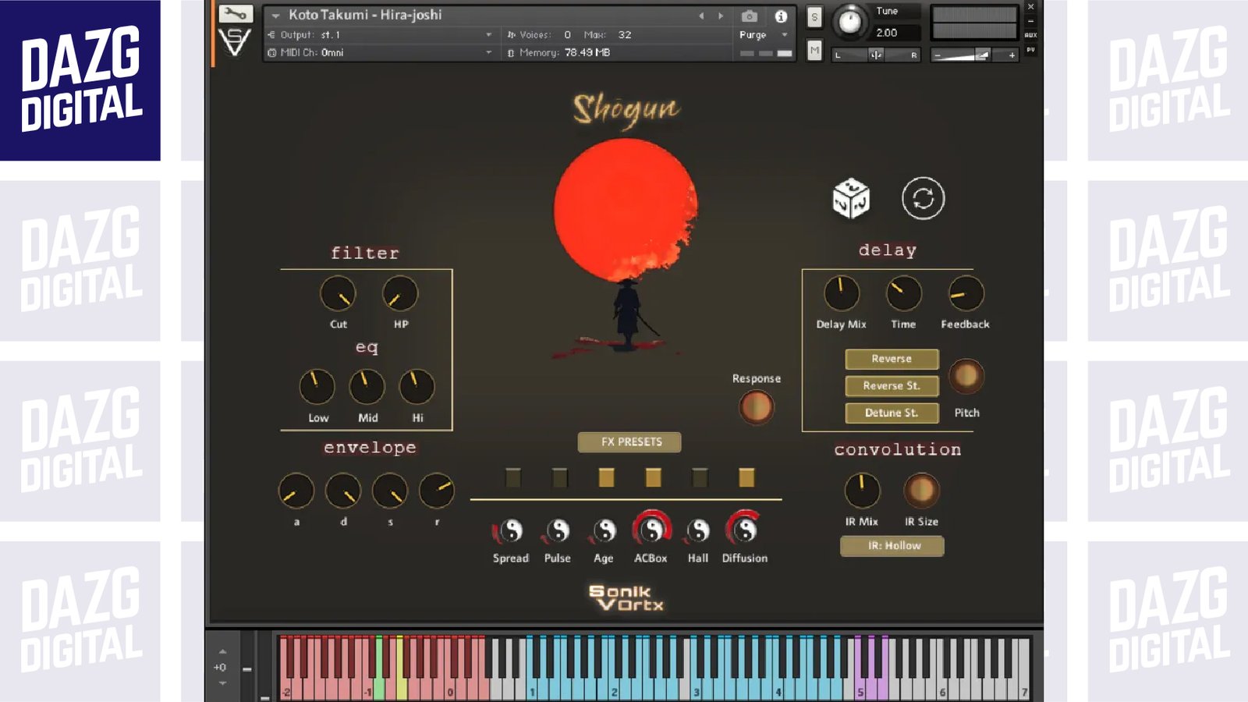The height and width of the screenshot is (702, 1248).
Task: Open the FX PRESETS menu
Action: 629,442
